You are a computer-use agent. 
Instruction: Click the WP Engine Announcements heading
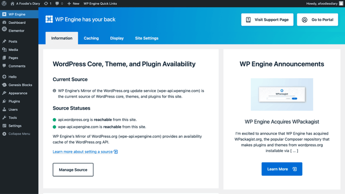(x=282, y=64)
